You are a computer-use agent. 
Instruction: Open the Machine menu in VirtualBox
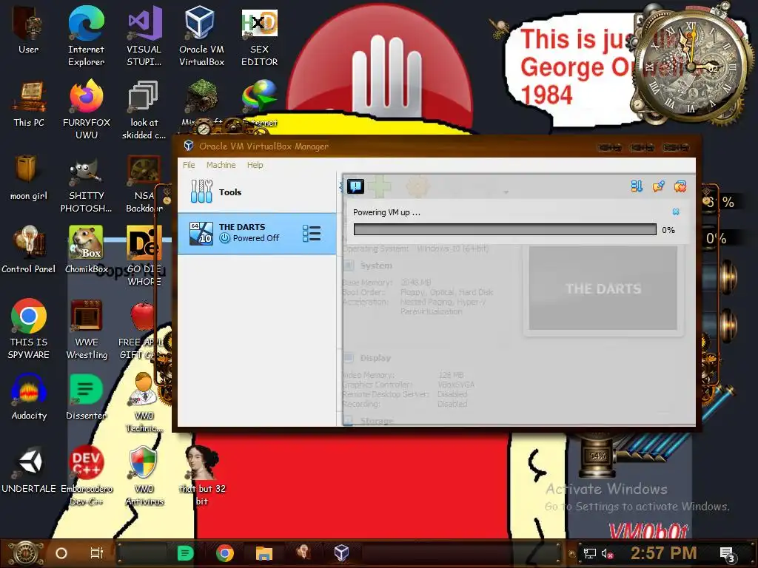221,165
